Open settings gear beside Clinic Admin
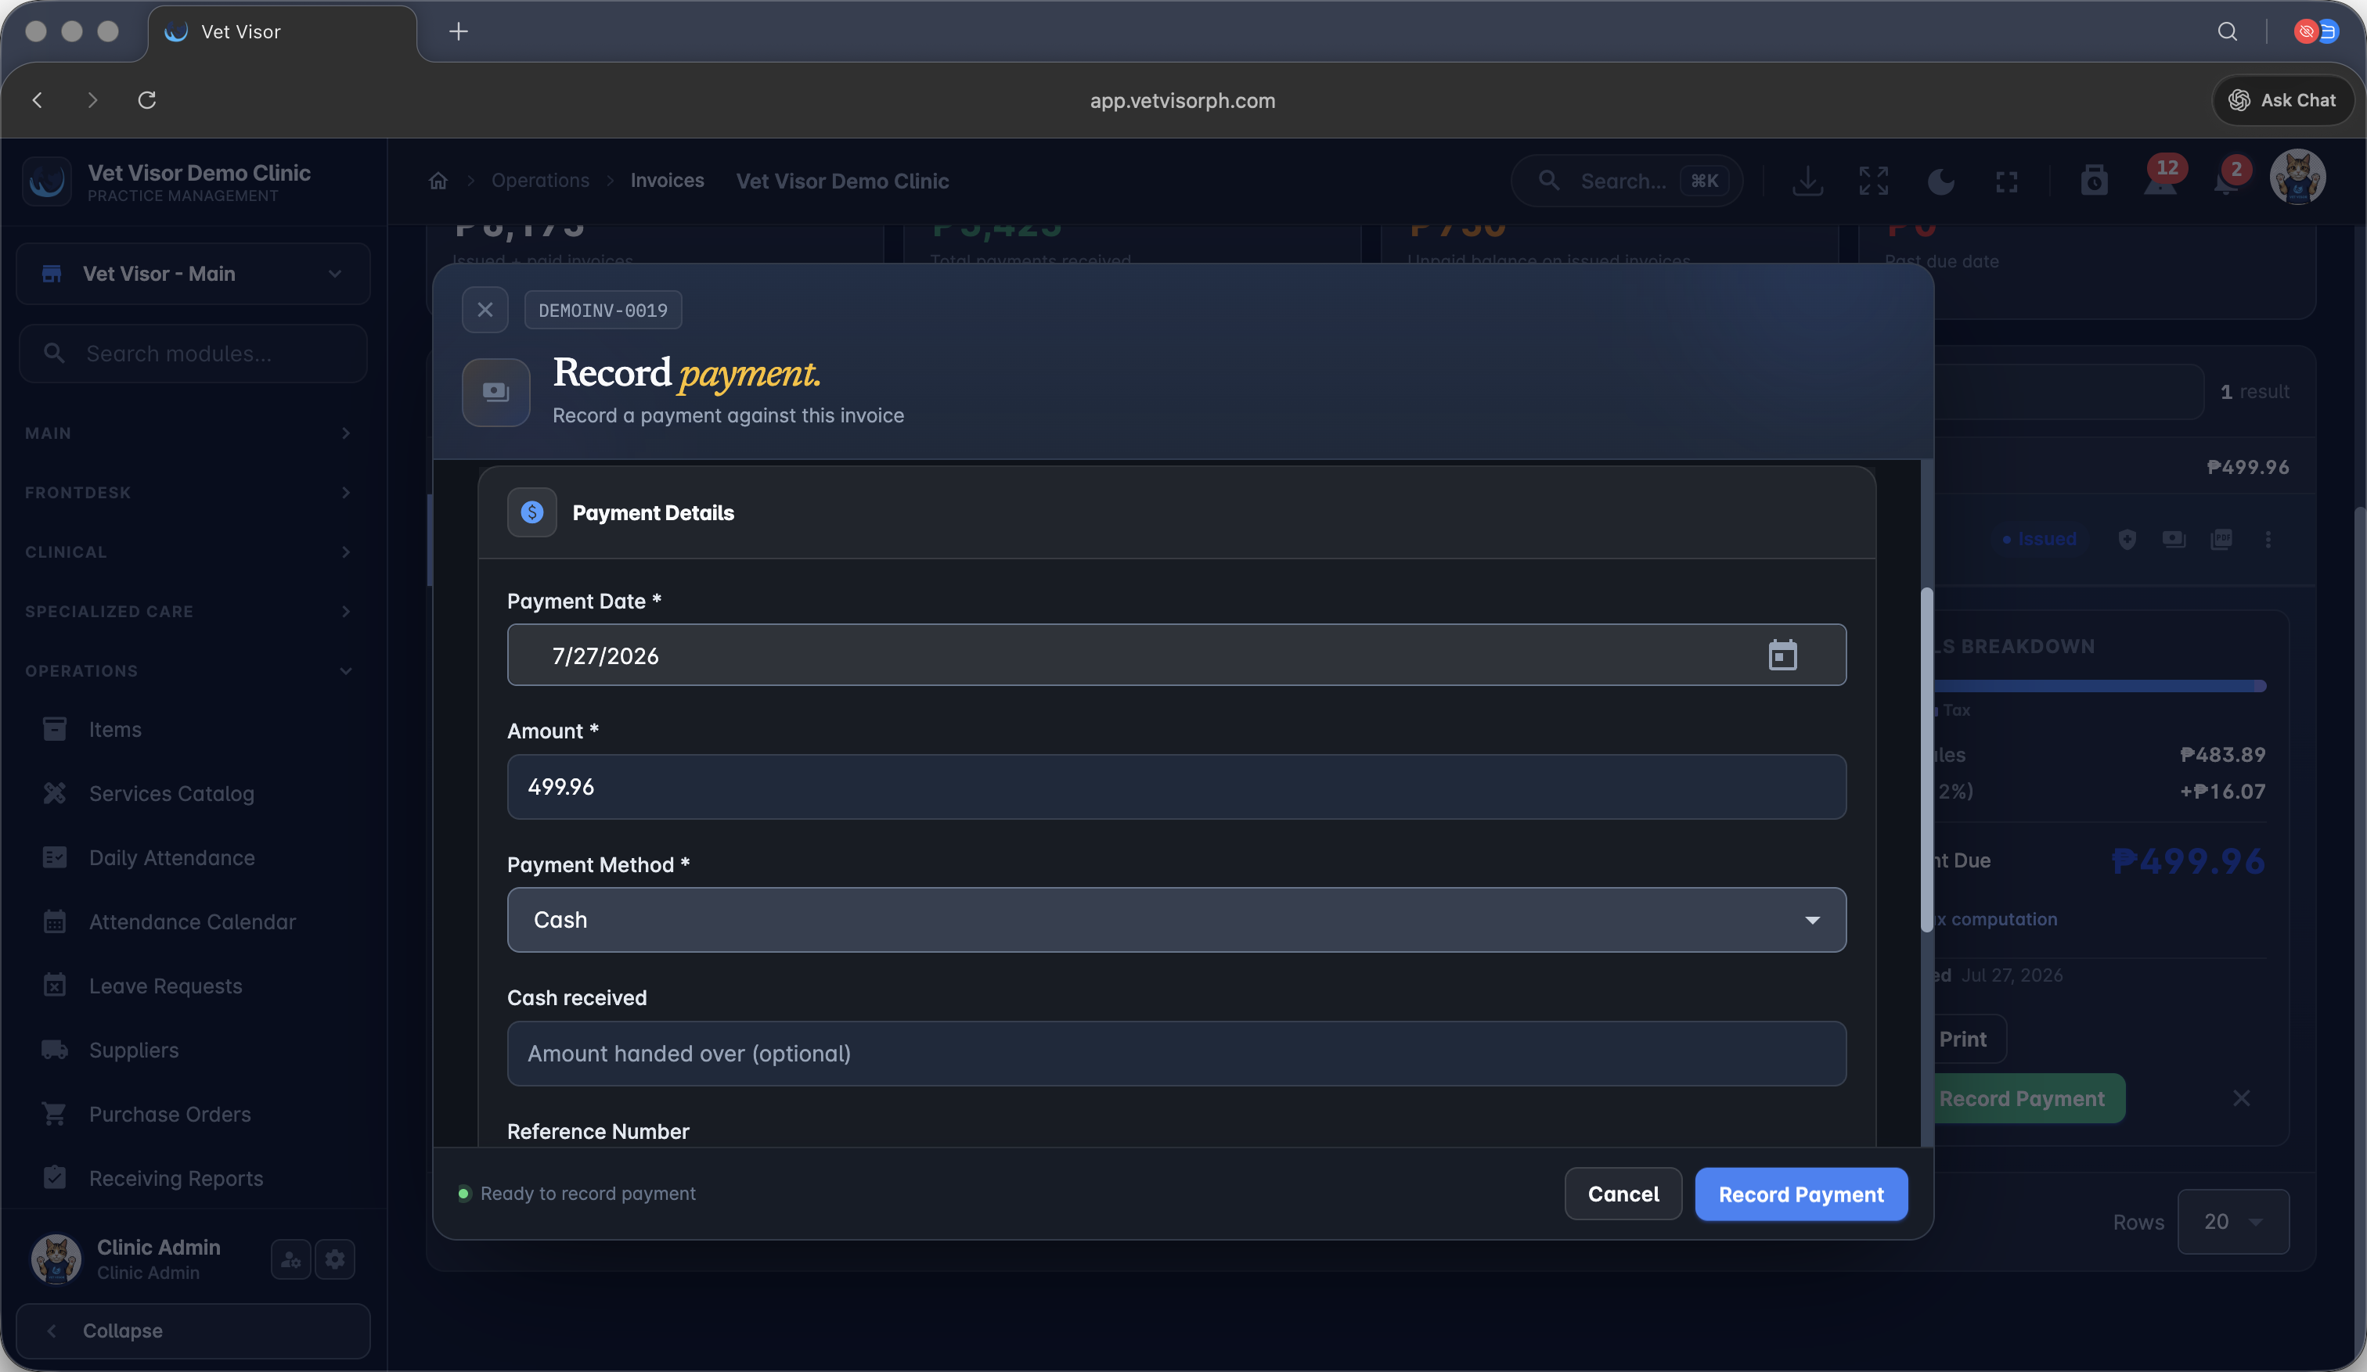 pyautogui.click(x=335, y=1259)
